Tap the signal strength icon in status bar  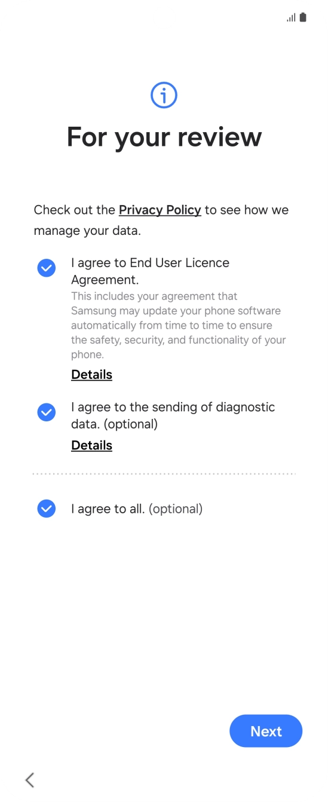point(291,18)
